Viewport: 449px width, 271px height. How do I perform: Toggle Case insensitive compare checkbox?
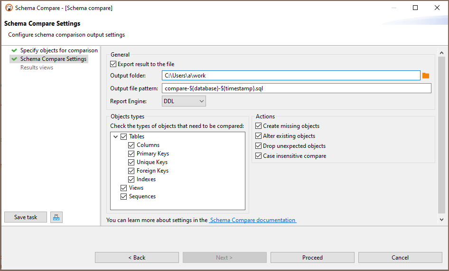(x=258, y=156)
